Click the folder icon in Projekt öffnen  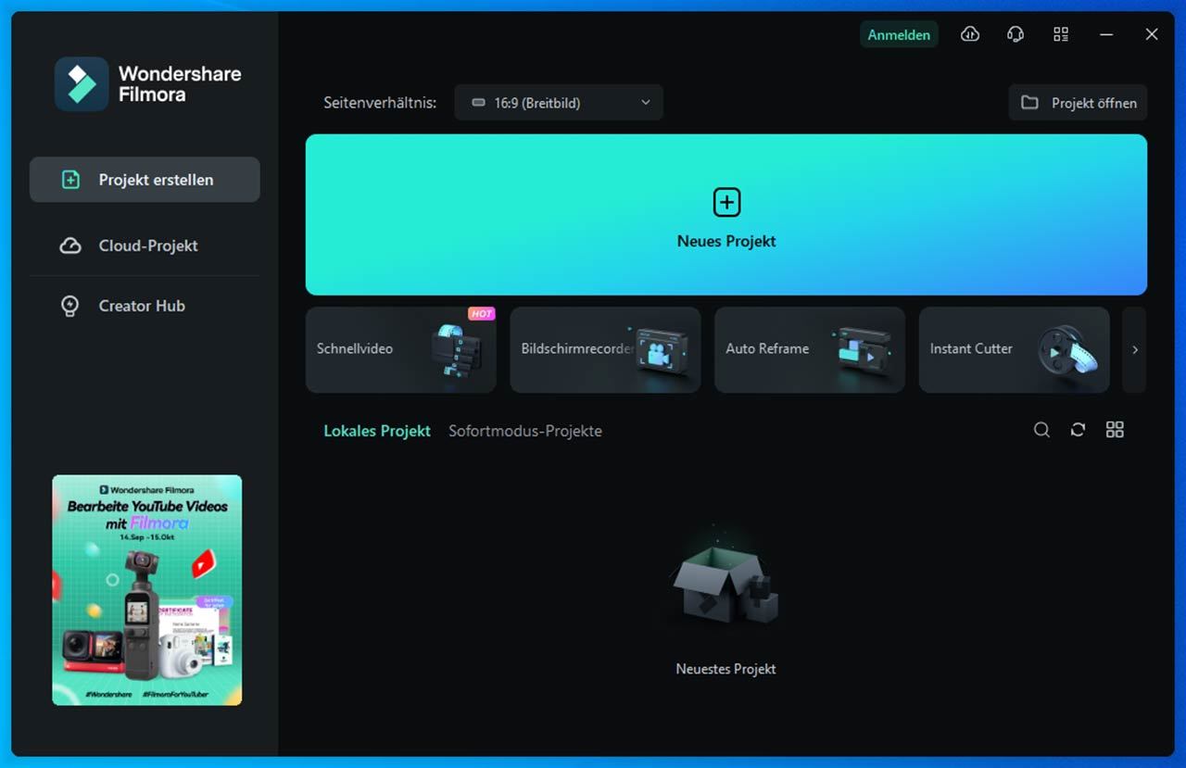coord(1029,103)
